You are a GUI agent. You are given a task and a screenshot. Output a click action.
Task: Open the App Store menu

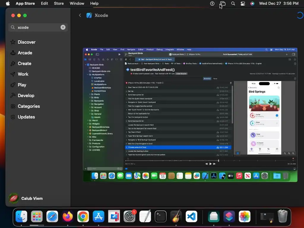(x=25, y=4)
